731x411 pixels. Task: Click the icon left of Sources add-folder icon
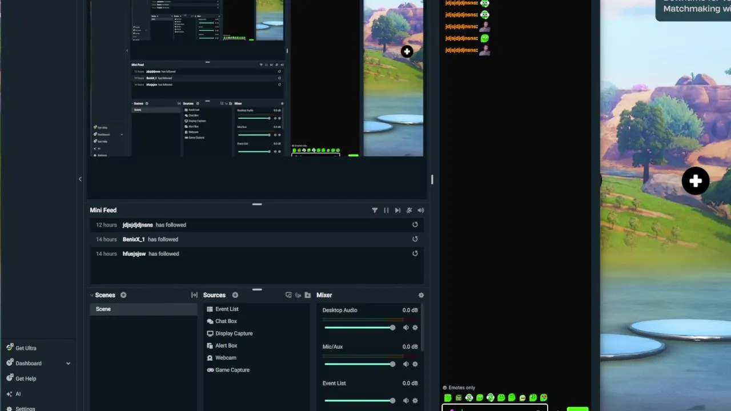pos(298,295)
